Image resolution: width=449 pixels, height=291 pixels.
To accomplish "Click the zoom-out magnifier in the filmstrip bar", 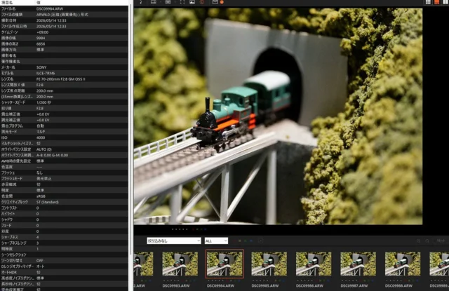I will pos(427,241).
